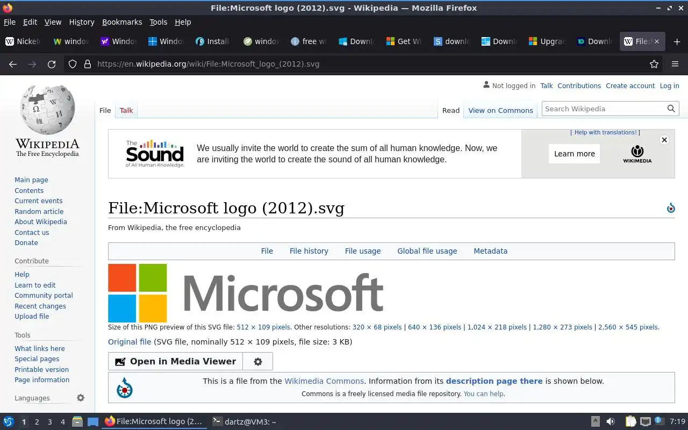
Task: Switch to the Nickel Wikipedia tab
Action: [24, 41]
